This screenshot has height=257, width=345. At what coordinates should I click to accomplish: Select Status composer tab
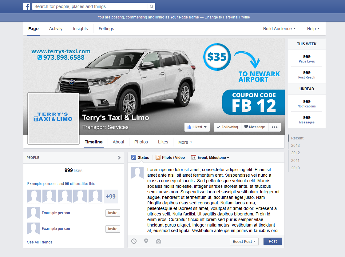pos(140,158)
